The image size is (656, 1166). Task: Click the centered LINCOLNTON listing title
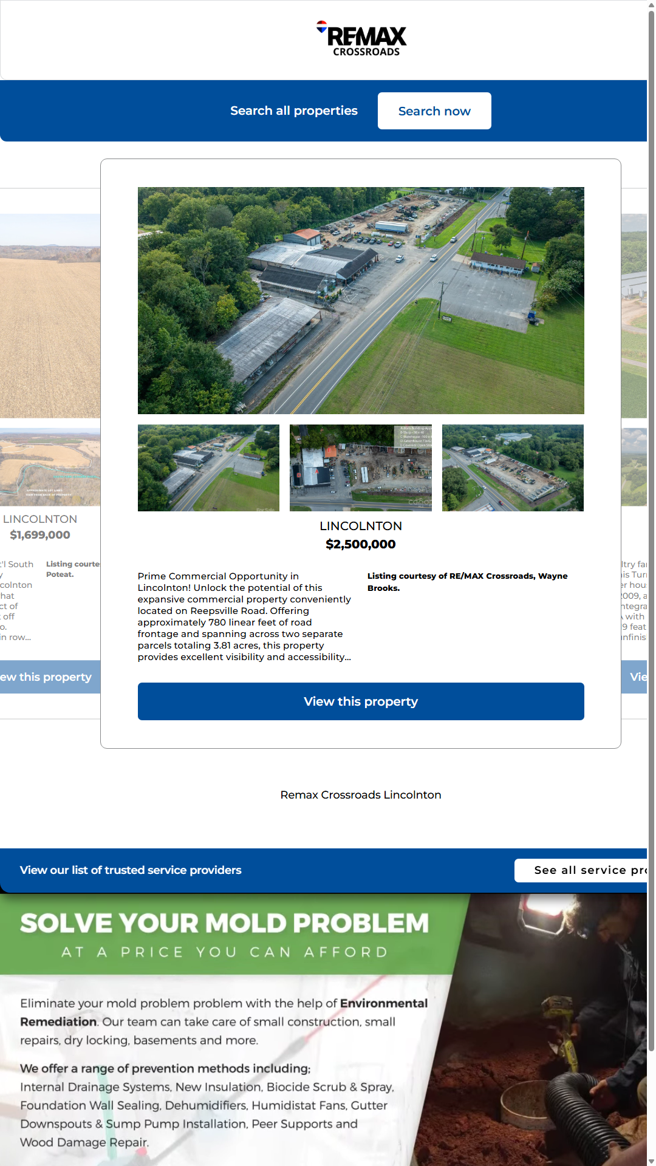(x=361, y=526)
